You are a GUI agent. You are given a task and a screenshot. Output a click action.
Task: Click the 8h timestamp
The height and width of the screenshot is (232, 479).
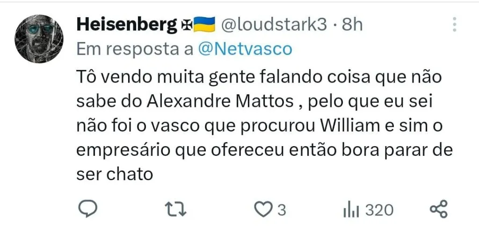click(352, 25)
